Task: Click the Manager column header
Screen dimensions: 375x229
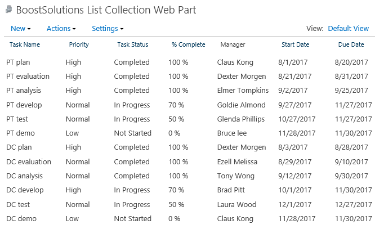Action: 233,44
